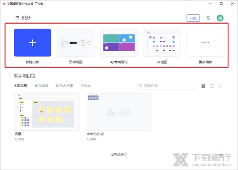Open the 思维导图 mind map template
The image size is (238, 170).
76,43
